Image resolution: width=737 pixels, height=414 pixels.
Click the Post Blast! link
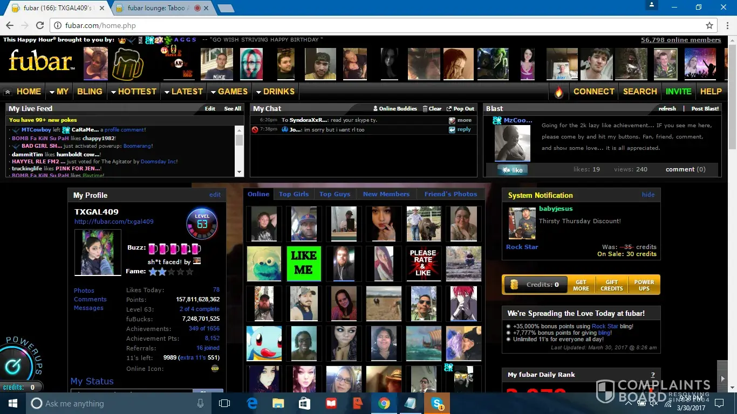click(x=705, y=108)
